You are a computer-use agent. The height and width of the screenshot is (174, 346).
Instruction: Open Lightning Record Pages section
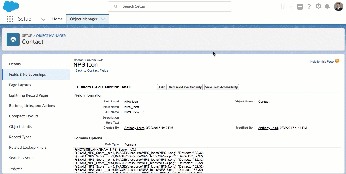coord(29,95)
